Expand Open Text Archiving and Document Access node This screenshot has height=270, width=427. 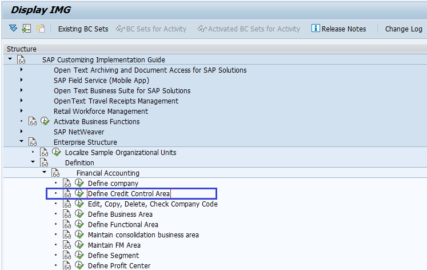[x=22, y=70]
